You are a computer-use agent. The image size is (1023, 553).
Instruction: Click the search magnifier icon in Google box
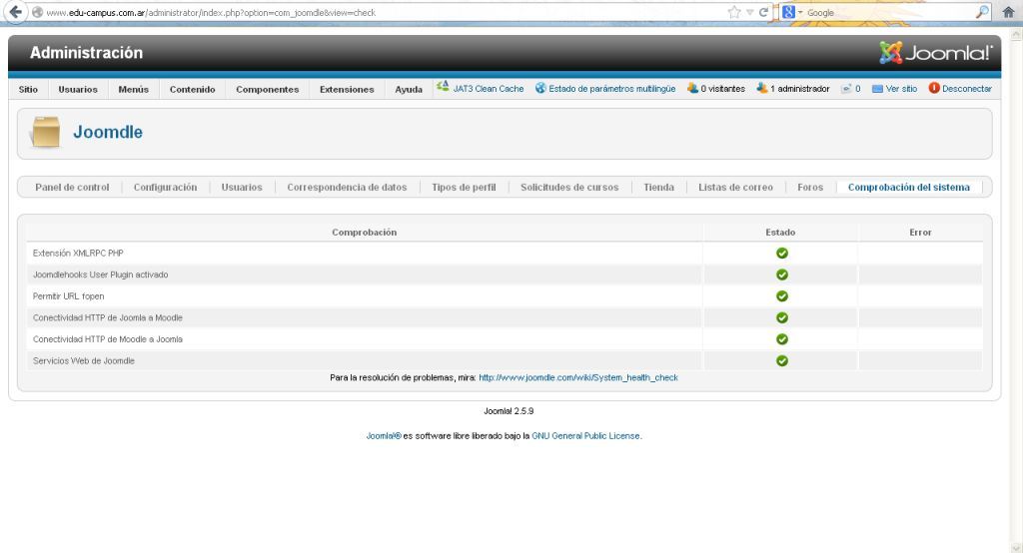coord(983,12)
